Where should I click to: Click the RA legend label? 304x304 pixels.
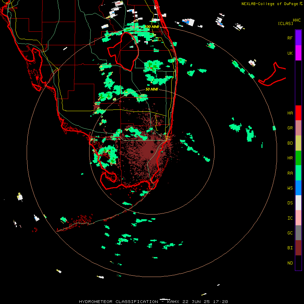coord(290,173)
